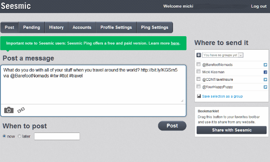Click the @CDNTravelInsure account name

click(x=218, y=80)
